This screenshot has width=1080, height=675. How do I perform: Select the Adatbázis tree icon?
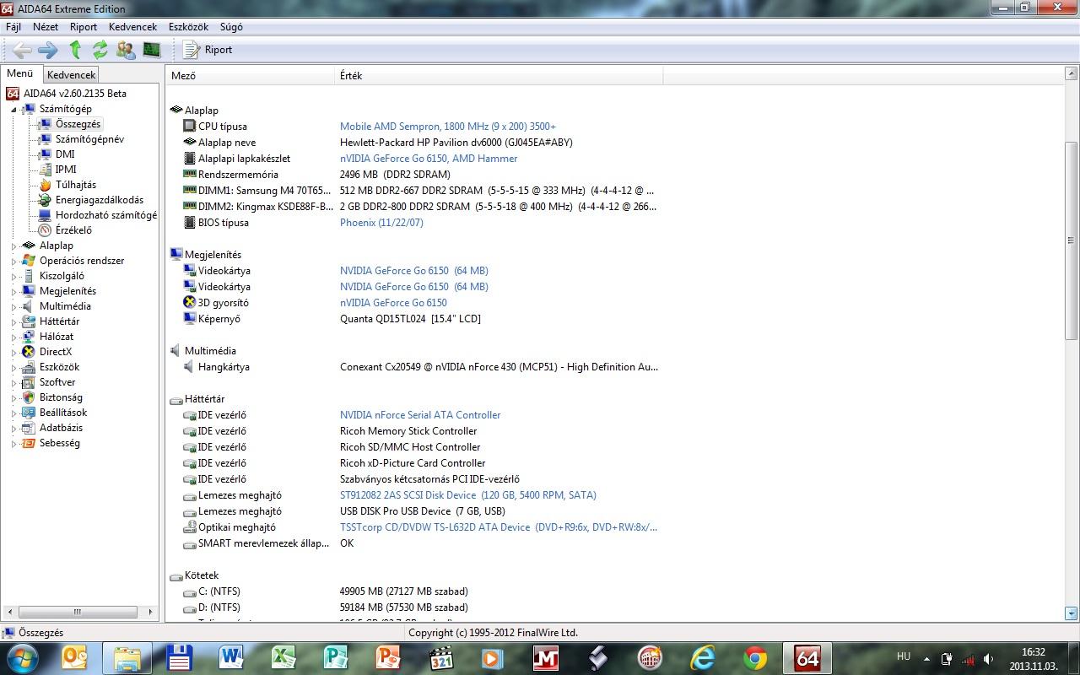[29, 428]
